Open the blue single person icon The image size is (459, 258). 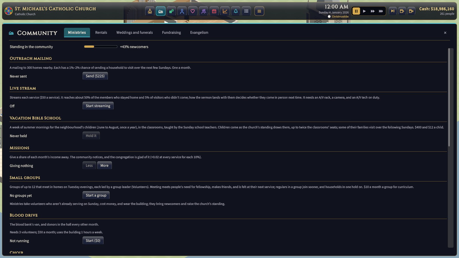[x=182, y=11]
